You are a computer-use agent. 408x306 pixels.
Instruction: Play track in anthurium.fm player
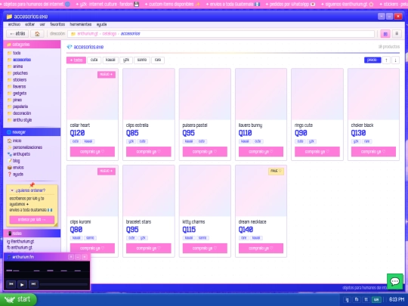click(x=22, y=284)
